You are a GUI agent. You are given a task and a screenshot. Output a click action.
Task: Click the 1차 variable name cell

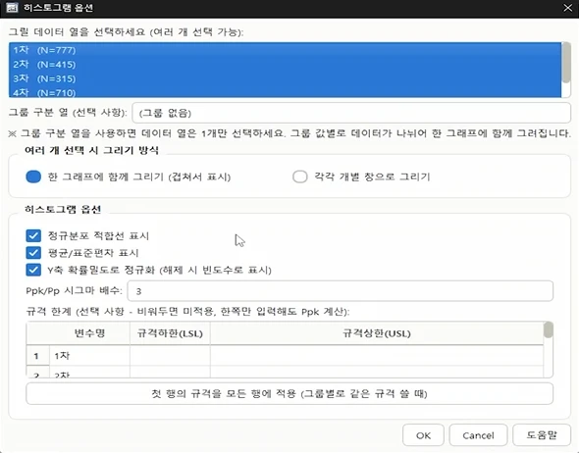tap(89, 356)
